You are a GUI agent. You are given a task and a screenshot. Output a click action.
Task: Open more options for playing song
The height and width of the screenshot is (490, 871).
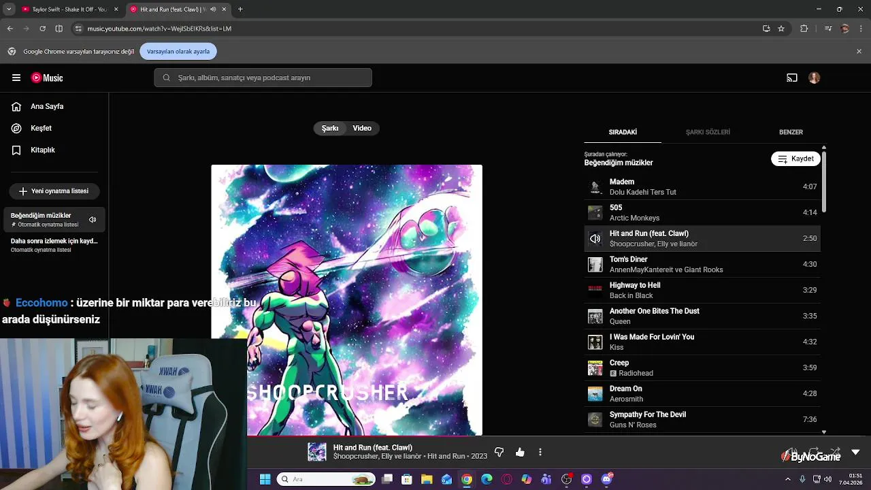540,452
